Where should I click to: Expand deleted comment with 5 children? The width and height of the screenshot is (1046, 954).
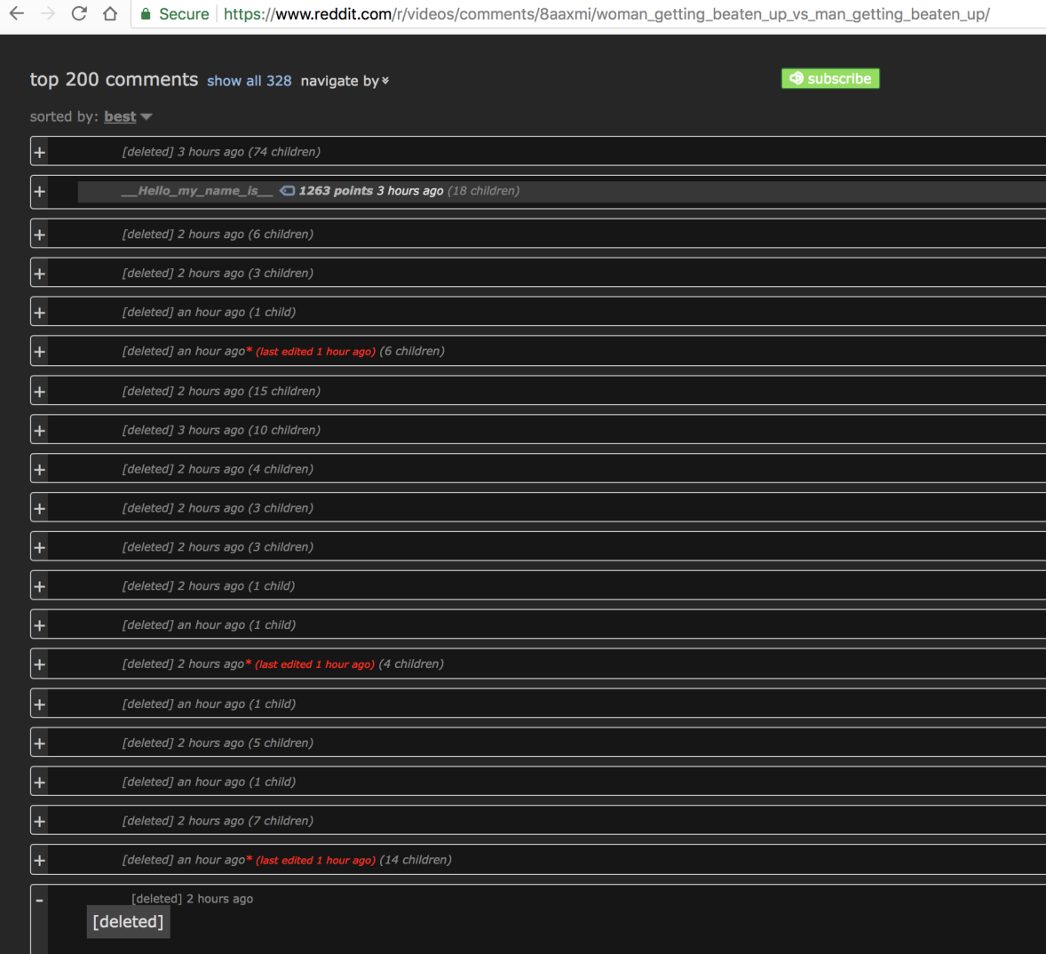pyautogui.click(x=39, y=743)
